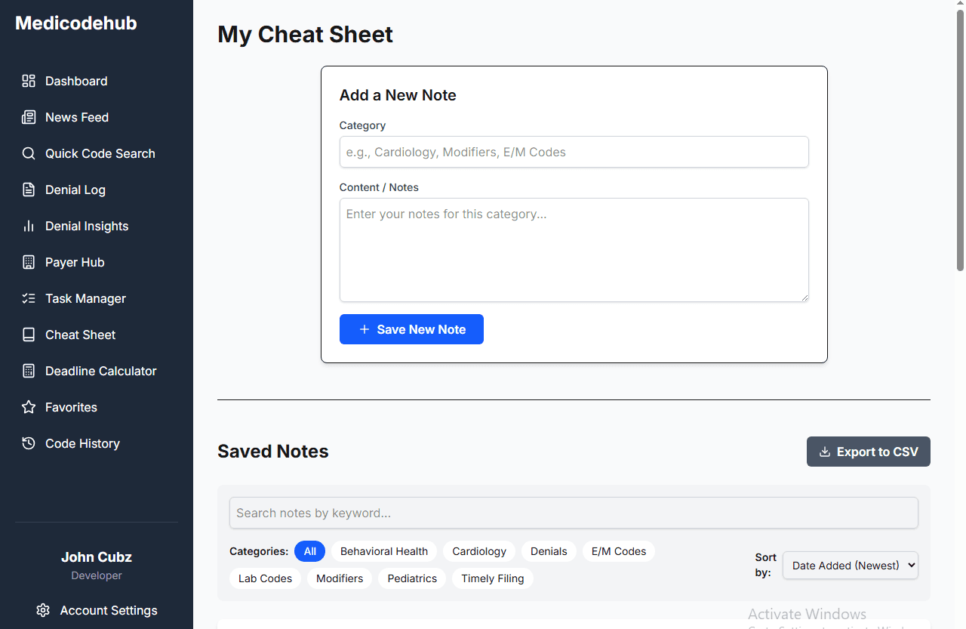Screen dimensions: 966x629
Task: Open Payer Hub page
Action: tap(97, 262)
